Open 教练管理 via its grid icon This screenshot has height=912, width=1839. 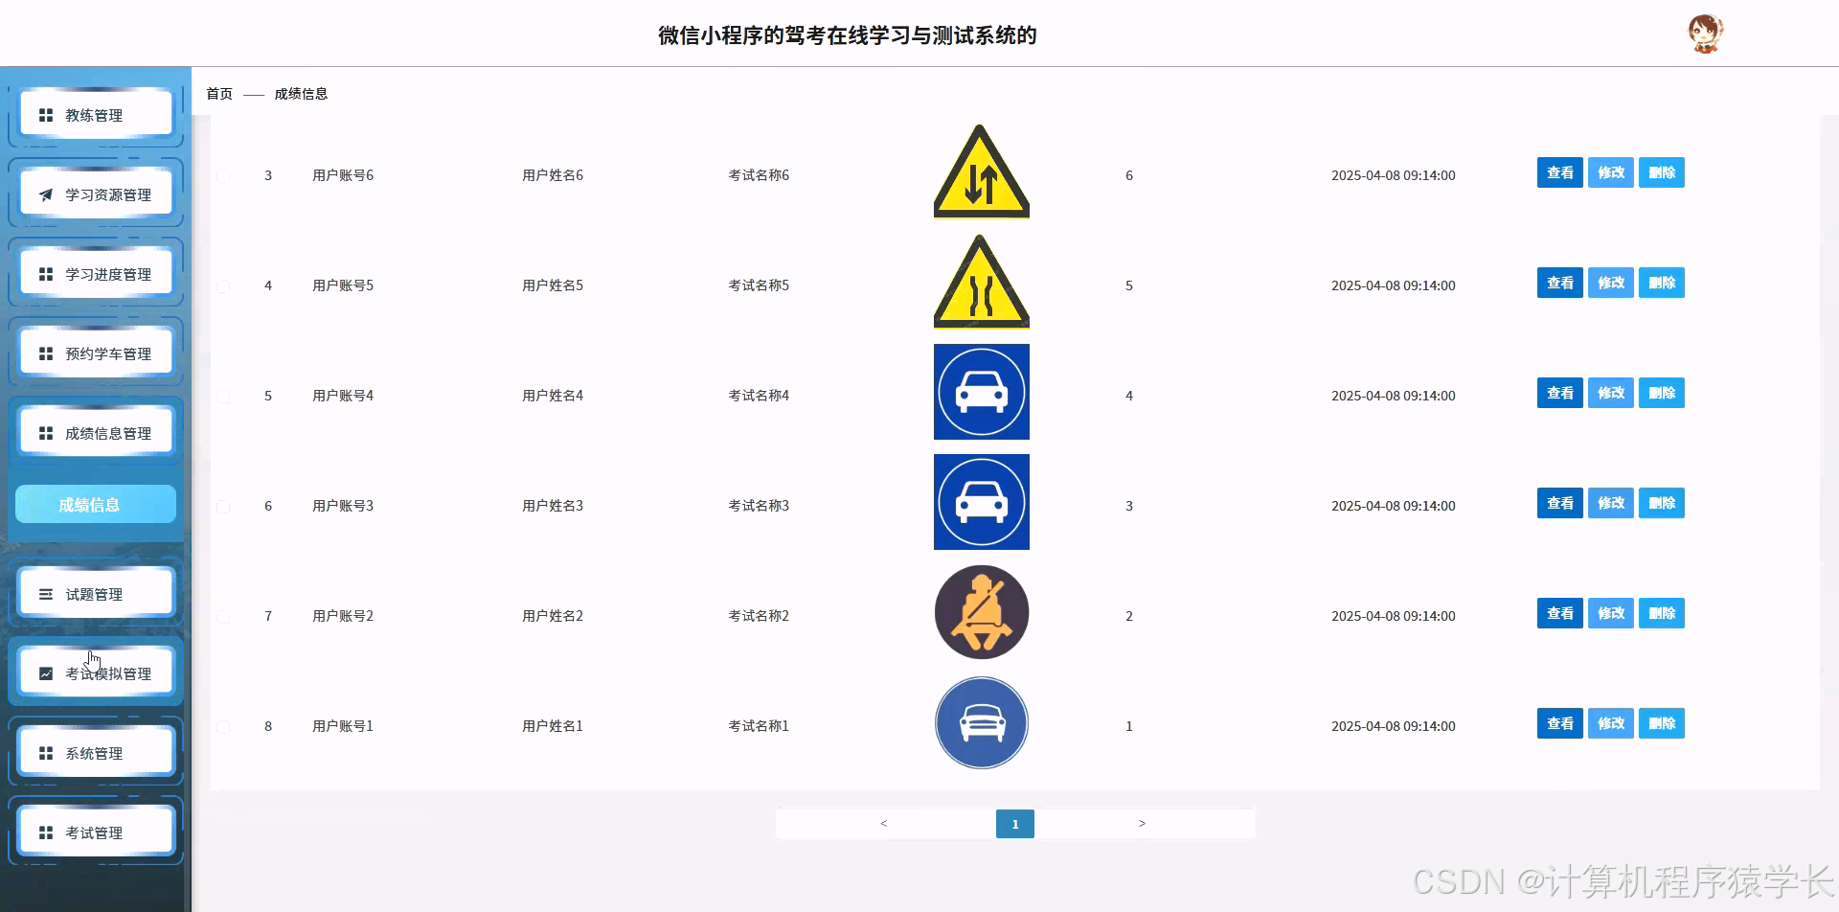point(45,114)
